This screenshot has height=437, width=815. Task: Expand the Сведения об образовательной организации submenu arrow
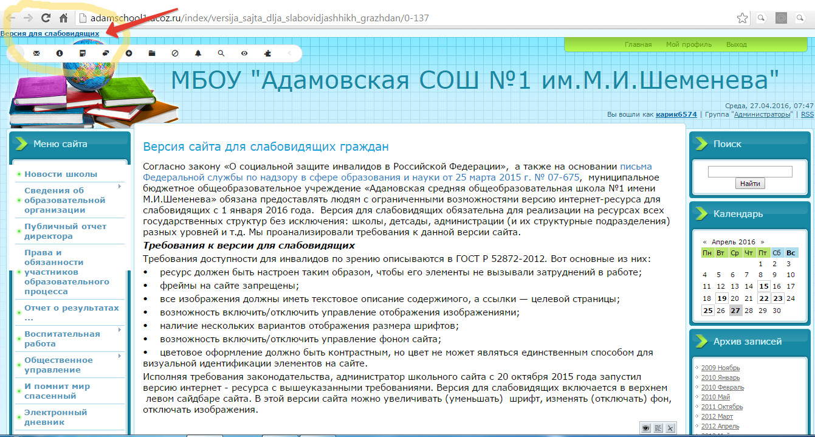[120, 187]
